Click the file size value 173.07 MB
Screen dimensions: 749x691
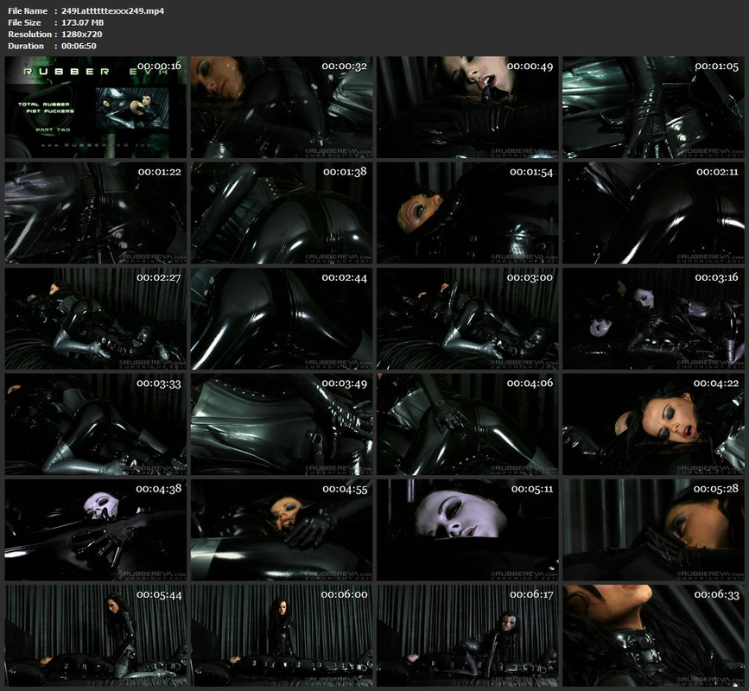pyautogui.click(x=83, y=22)
